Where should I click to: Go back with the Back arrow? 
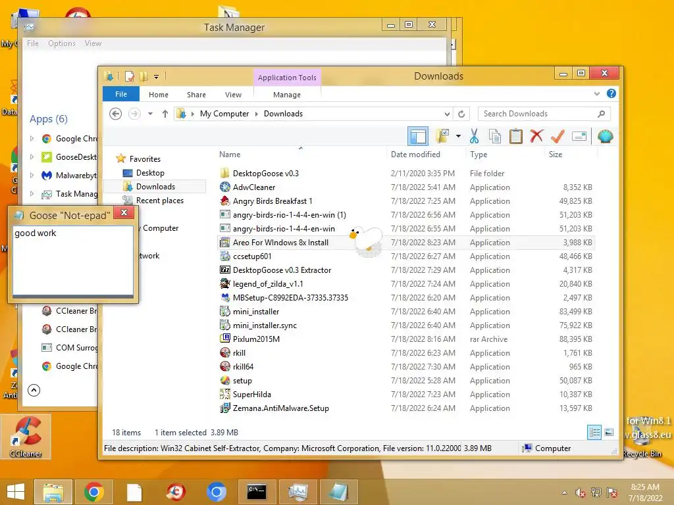coord(115,114)
